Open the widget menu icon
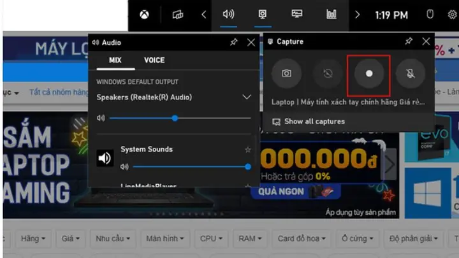The height and width of the screenshot is (258, 459). click(x=178, y=14)
